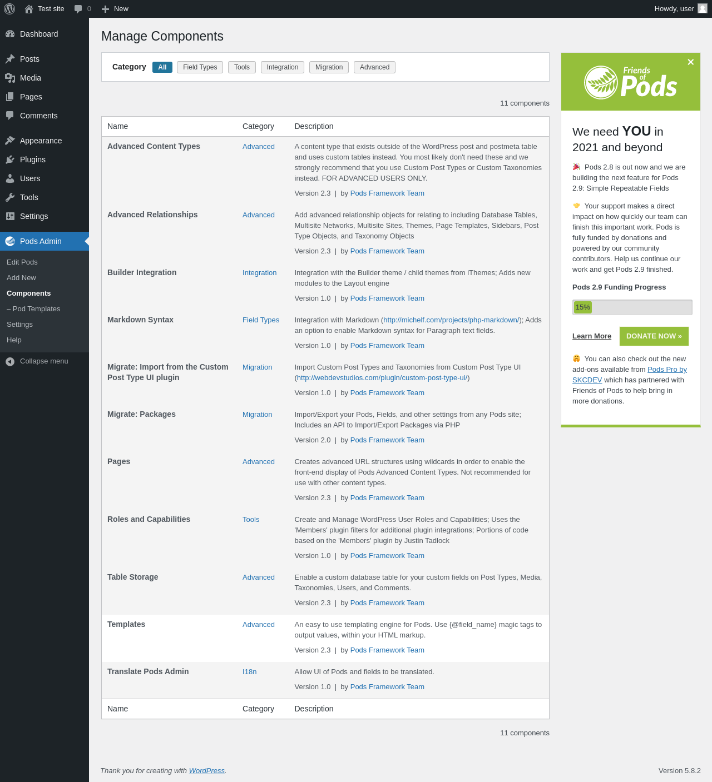Viewport: 712px width, 782px height.
Task: Open the custom-post-type-ui plugin link
Action: point(382,378)
